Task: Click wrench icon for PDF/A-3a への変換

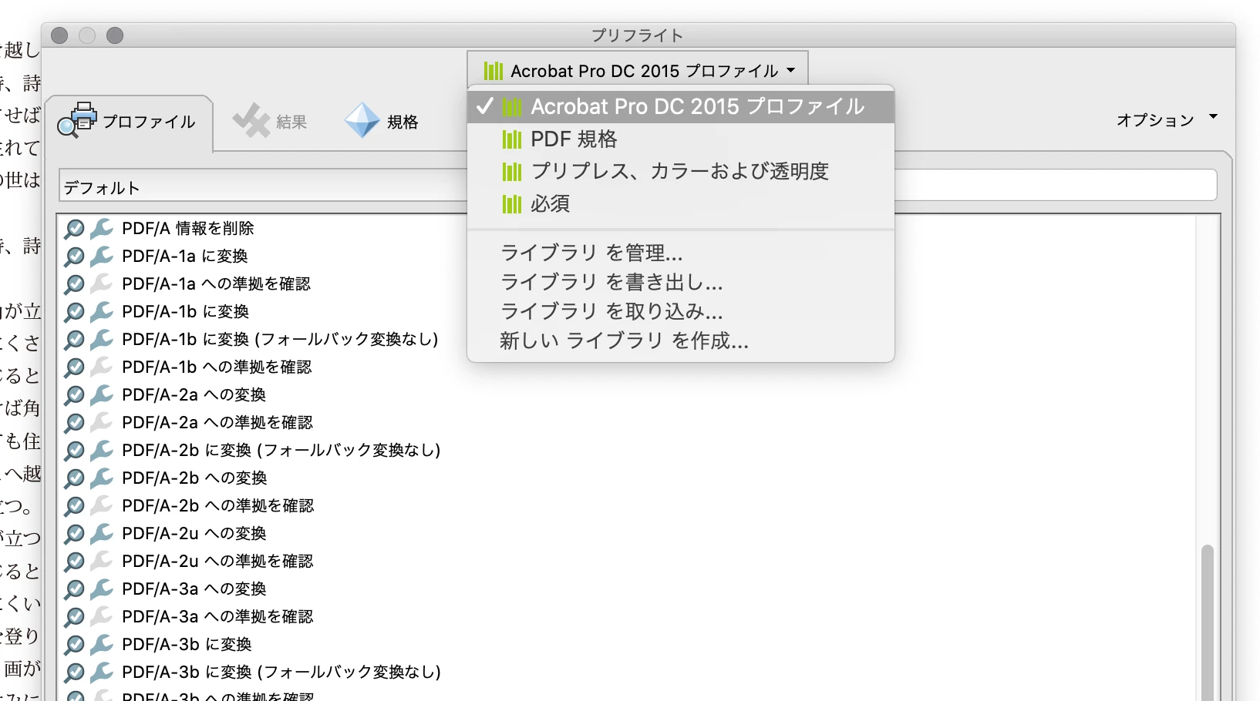Action: click(x=101, y=589)
